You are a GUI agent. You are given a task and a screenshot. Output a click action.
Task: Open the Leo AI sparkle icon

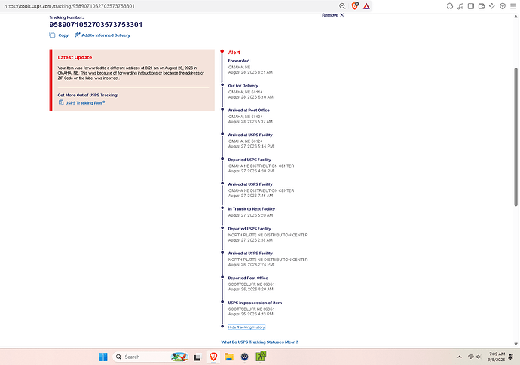(x=492, y=6)
